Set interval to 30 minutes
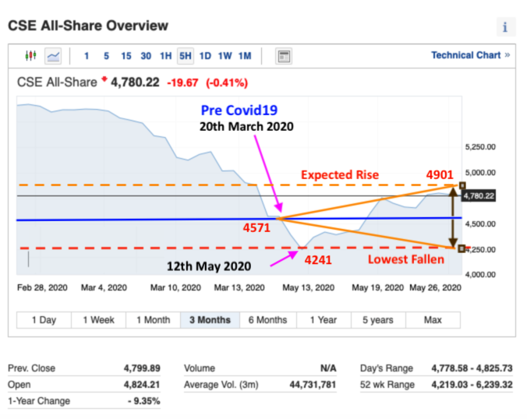This screenshot has height=419, width=527. (146, 56)
